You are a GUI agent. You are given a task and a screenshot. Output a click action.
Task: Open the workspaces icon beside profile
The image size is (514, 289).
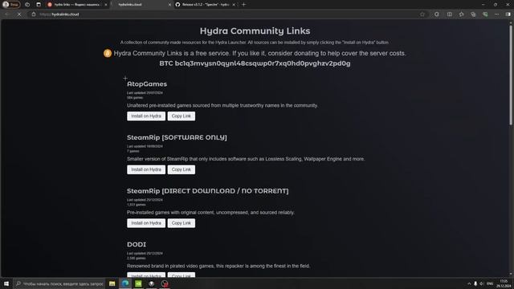[27, 5]
